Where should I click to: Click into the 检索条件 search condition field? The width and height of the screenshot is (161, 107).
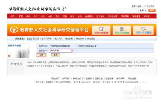click(60, 51)
